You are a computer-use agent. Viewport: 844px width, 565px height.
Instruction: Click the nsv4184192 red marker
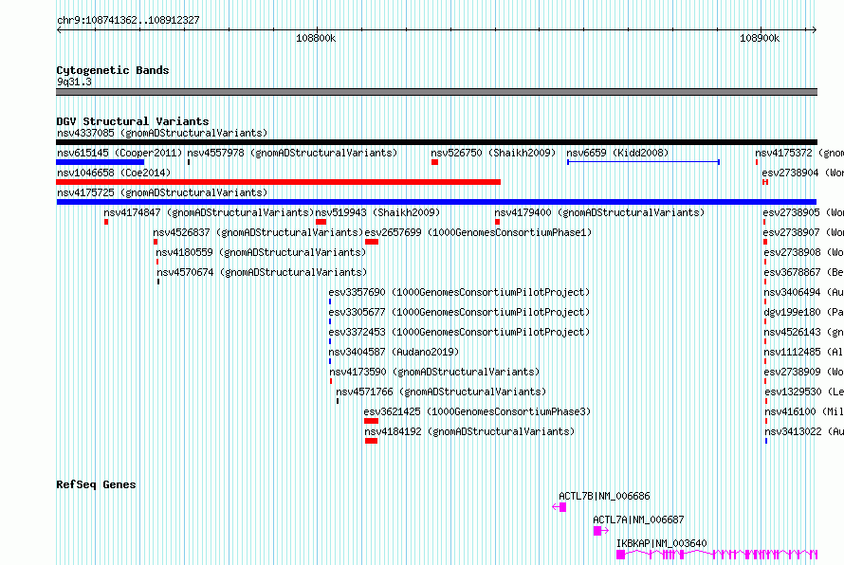point(371,441)
